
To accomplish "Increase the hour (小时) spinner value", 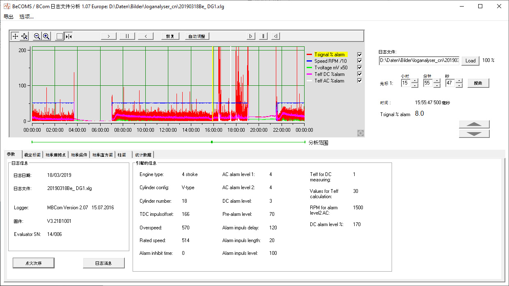I will 415,81.
